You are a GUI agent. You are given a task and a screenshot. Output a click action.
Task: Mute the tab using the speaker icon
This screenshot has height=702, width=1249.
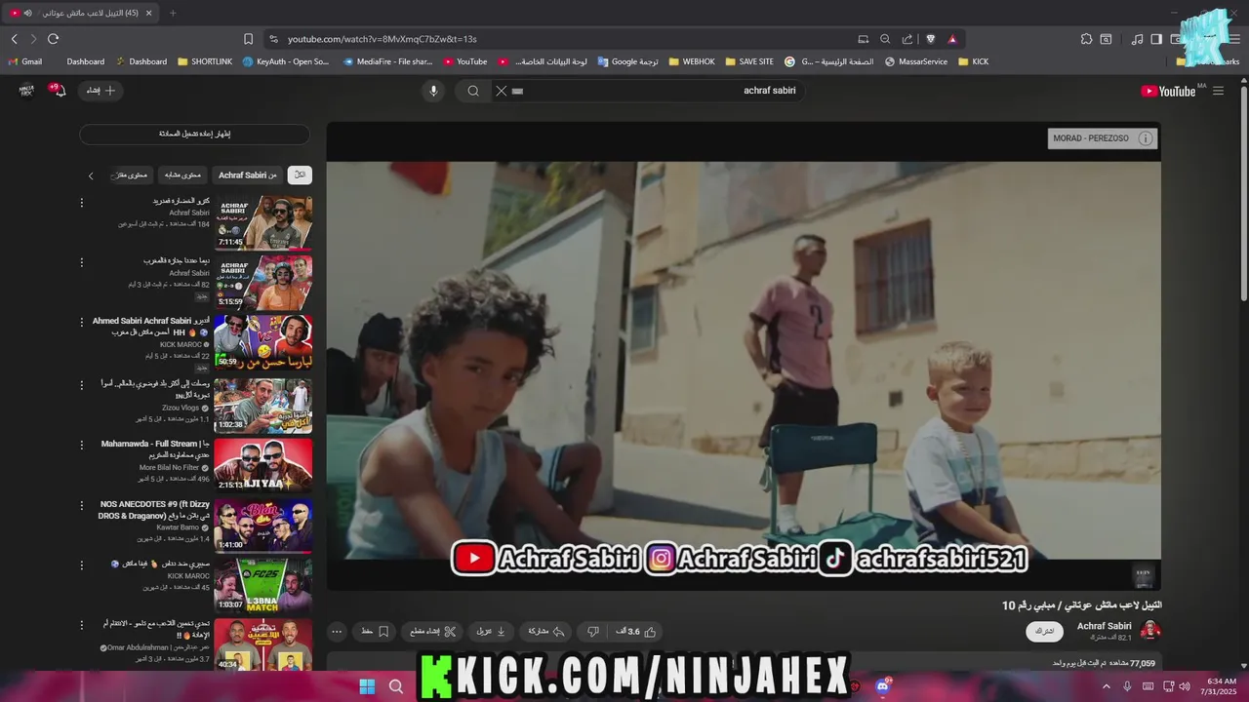[x=27, y=13]
